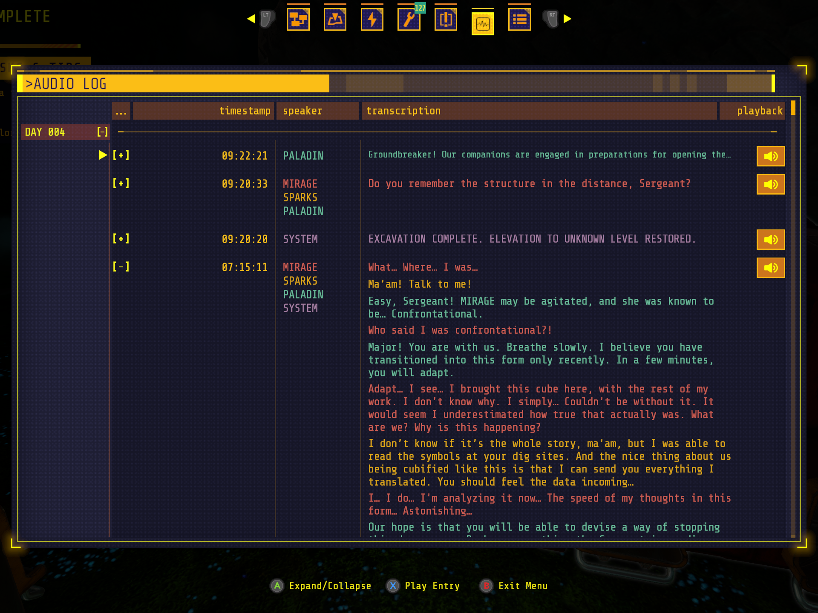Expand the 09:20:33 MIRAGE SPARKS entry
The image size is (818, 613).
(121, 183)
